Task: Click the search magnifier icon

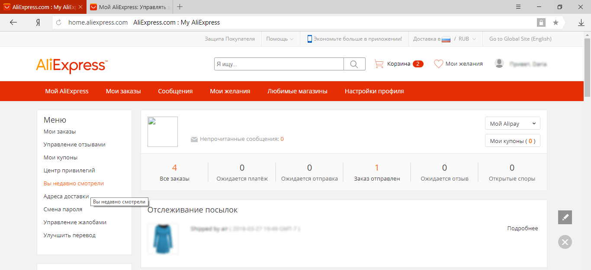Action: click(354, 64)
